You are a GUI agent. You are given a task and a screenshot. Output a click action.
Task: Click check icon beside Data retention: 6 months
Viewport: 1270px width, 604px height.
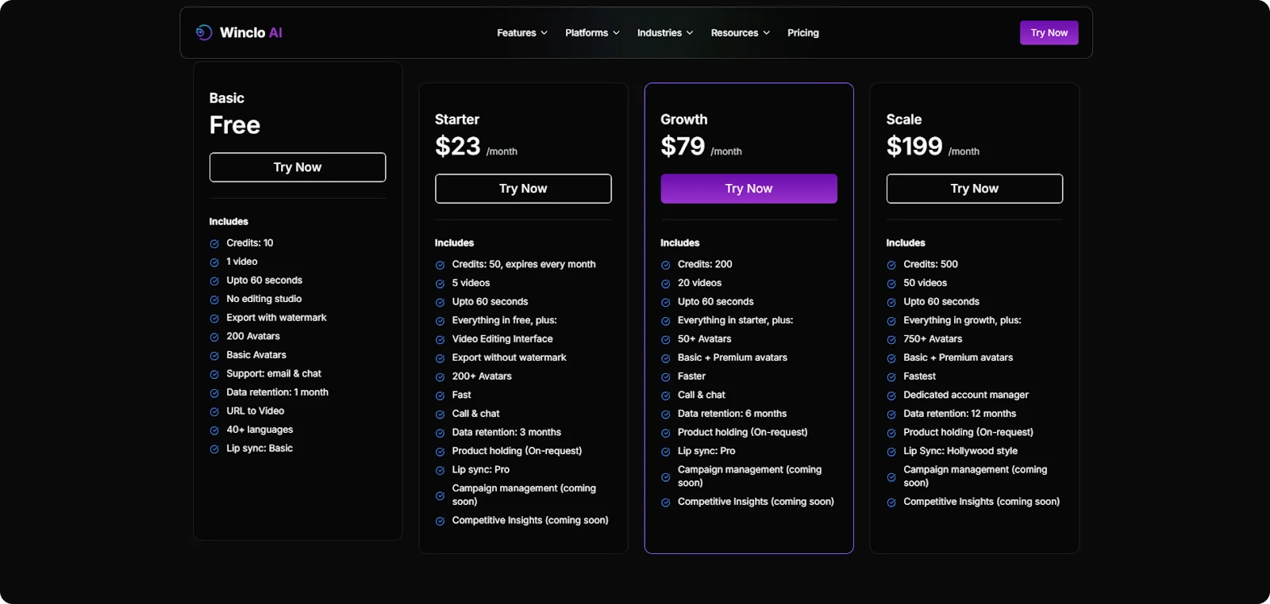666,415
